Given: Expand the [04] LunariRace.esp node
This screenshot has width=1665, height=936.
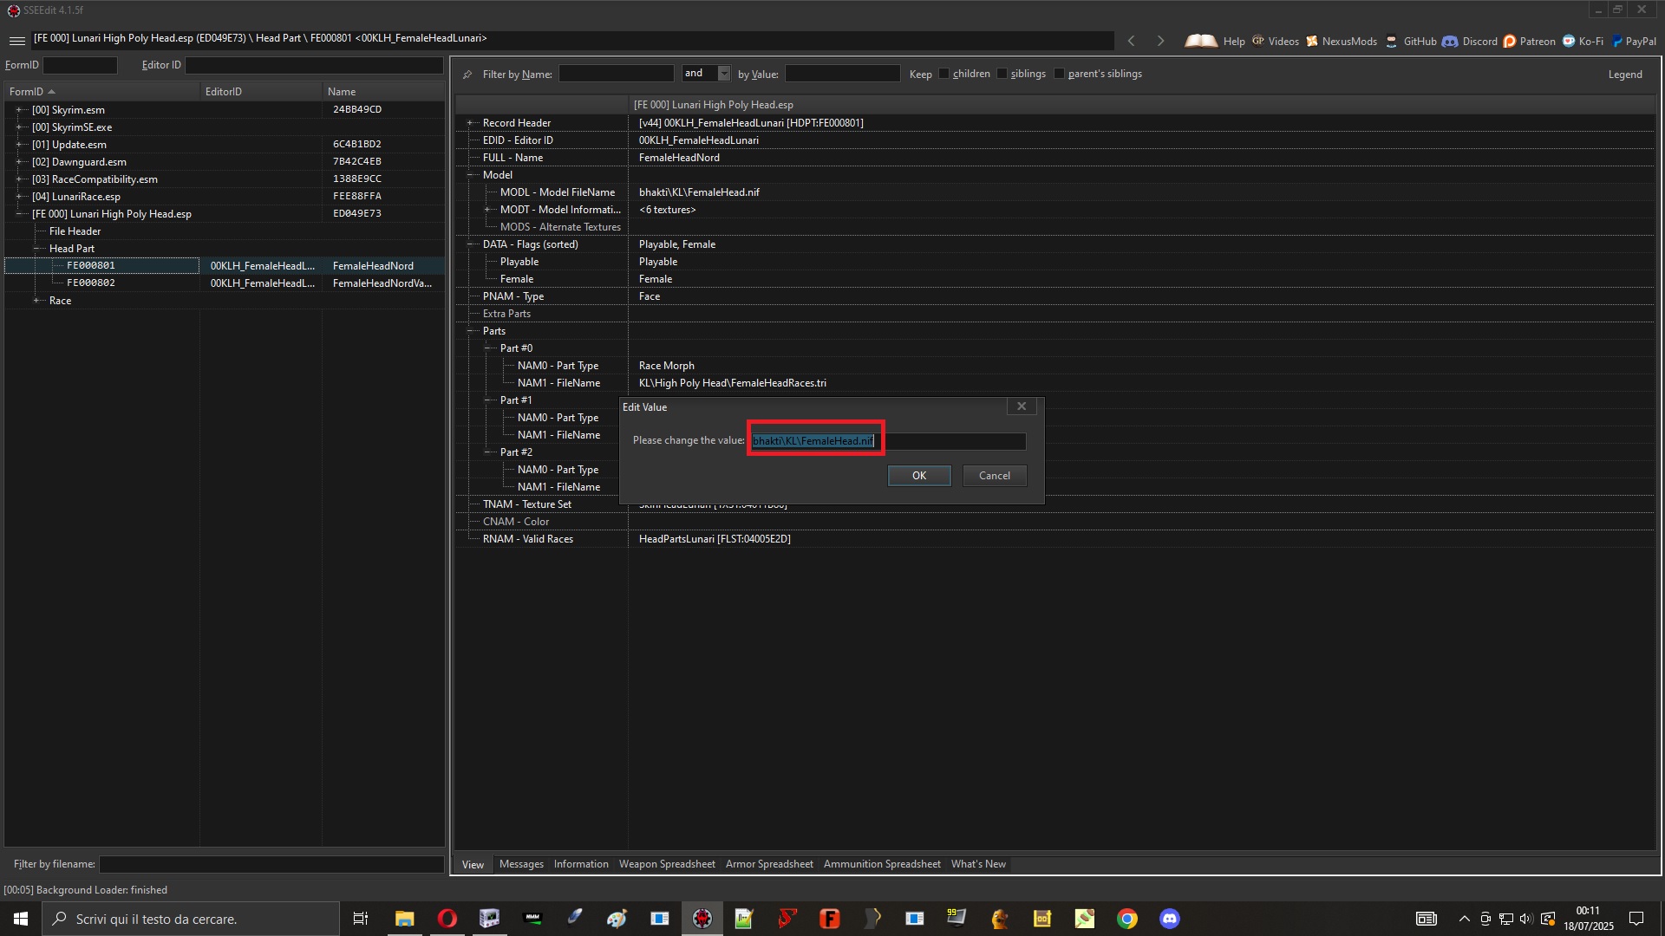Looking at the screenshot, I should 19,197.
